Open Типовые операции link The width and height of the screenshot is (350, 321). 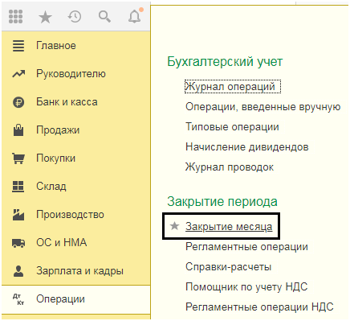232,126
